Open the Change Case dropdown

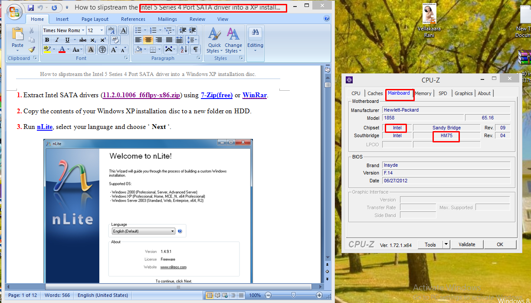click(x=78, y=49)
